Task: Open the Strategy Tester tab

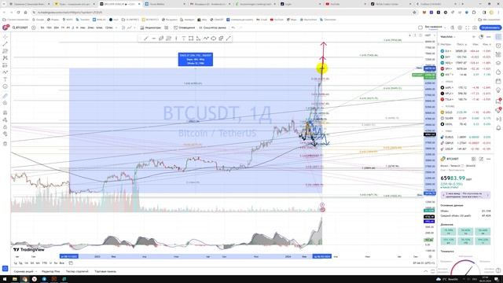Action: pyautogui.click(x=77, y=271)
